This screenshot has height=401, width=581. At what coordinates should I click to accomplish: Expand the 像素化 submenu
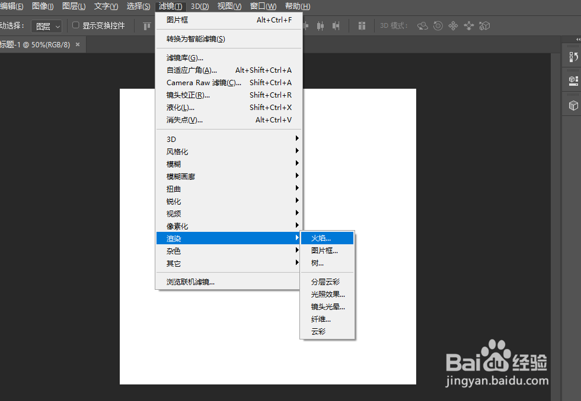(229, 226)
